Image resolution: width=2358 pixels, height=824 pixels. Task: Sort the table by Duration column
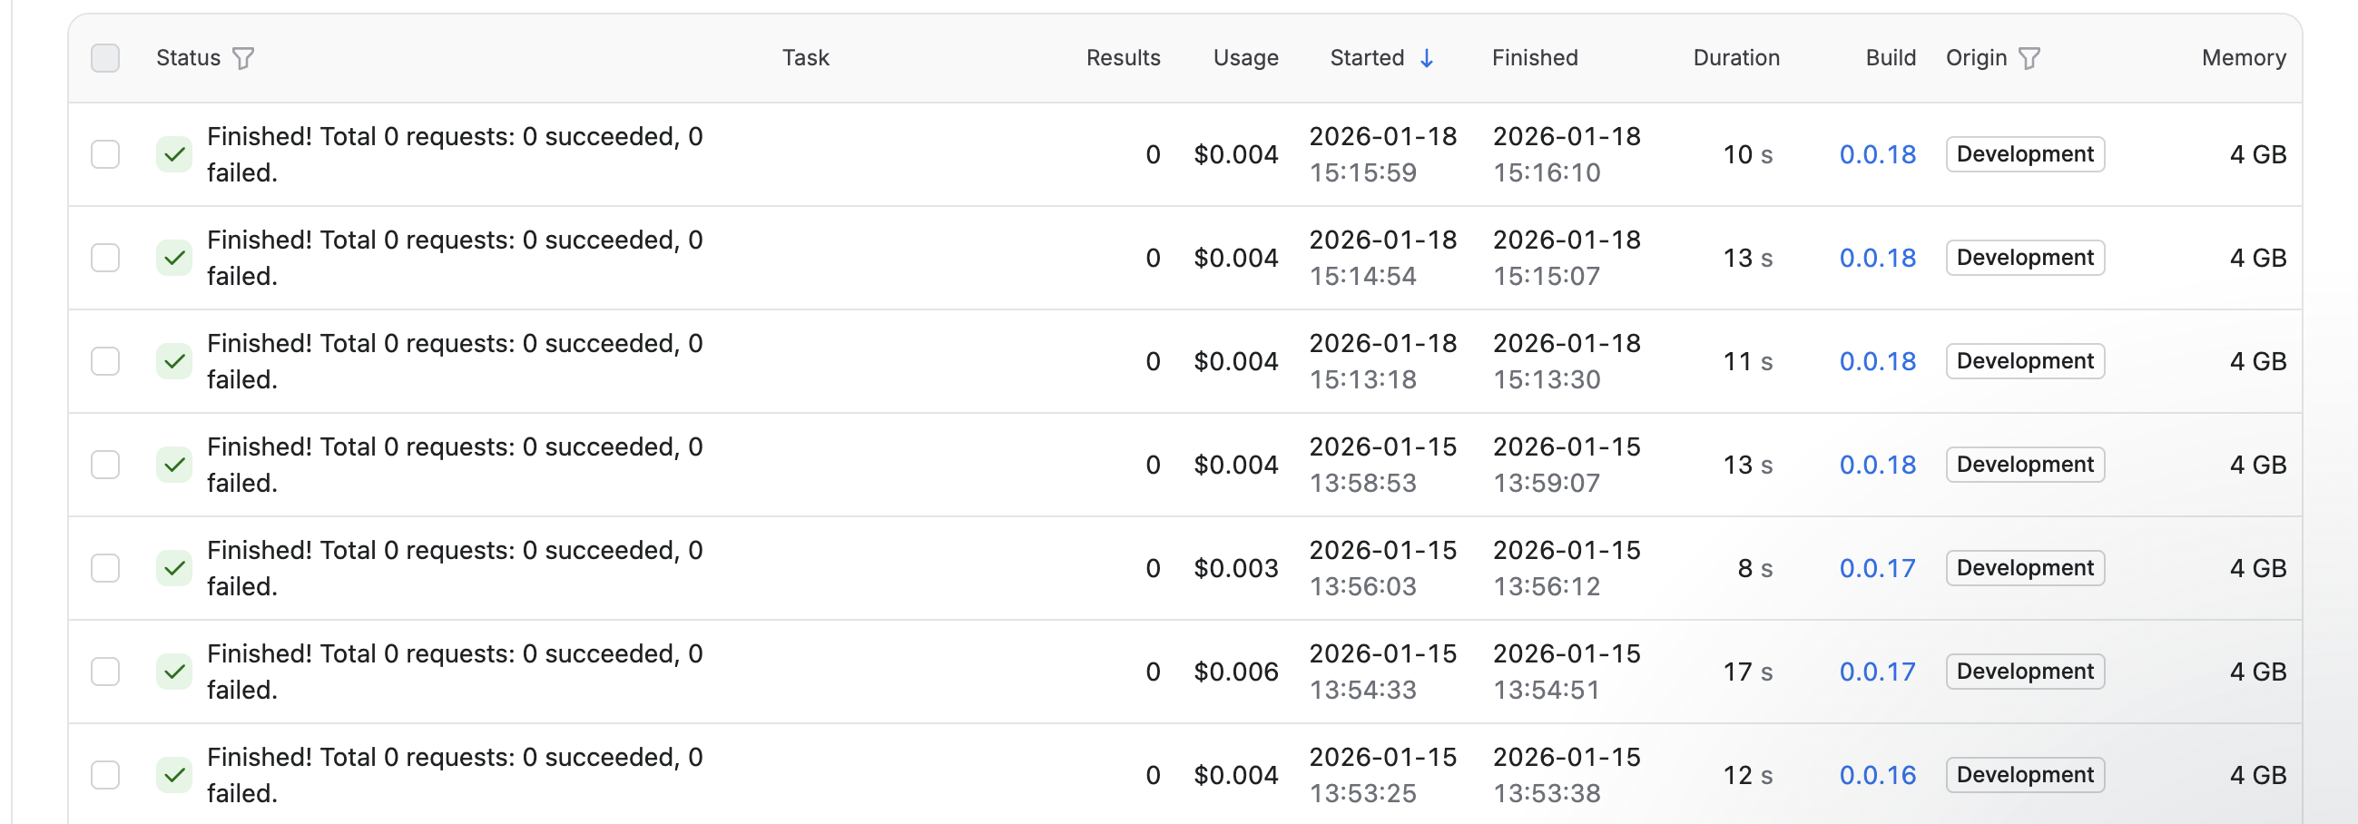pos(1735,59)
